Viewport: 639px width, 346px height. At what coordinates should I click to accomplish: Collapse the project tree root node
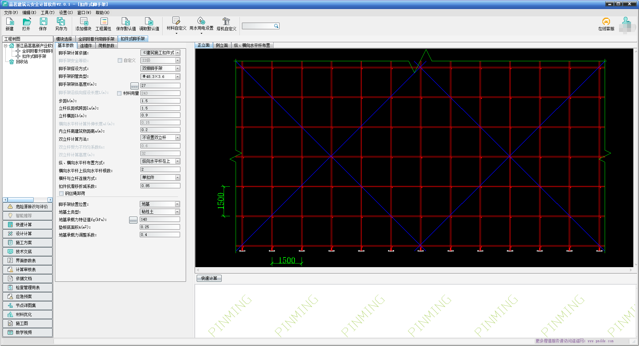pos(6,46)
